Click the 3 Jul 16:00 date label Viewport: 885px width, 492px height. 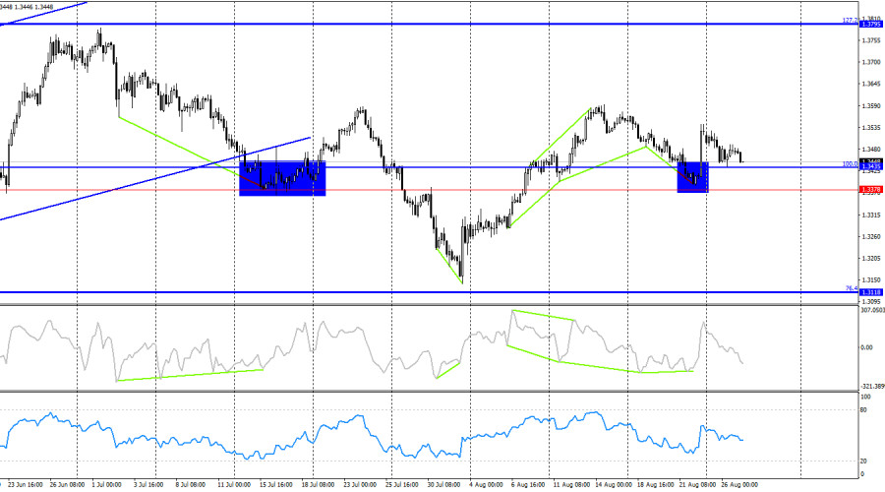[148, 485]
